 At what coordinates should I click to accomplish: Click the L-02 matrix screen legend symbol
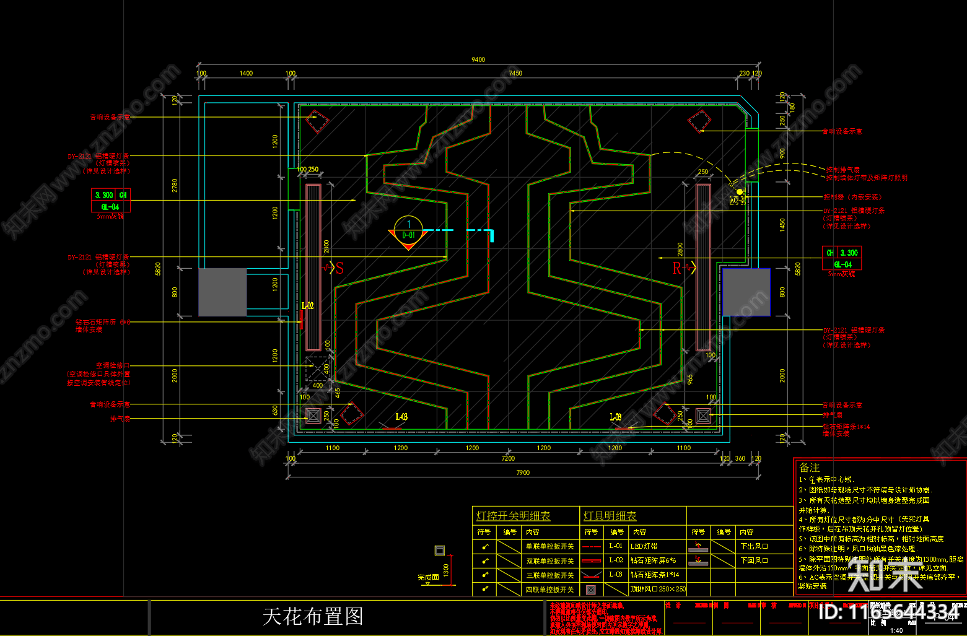[592, 560]
